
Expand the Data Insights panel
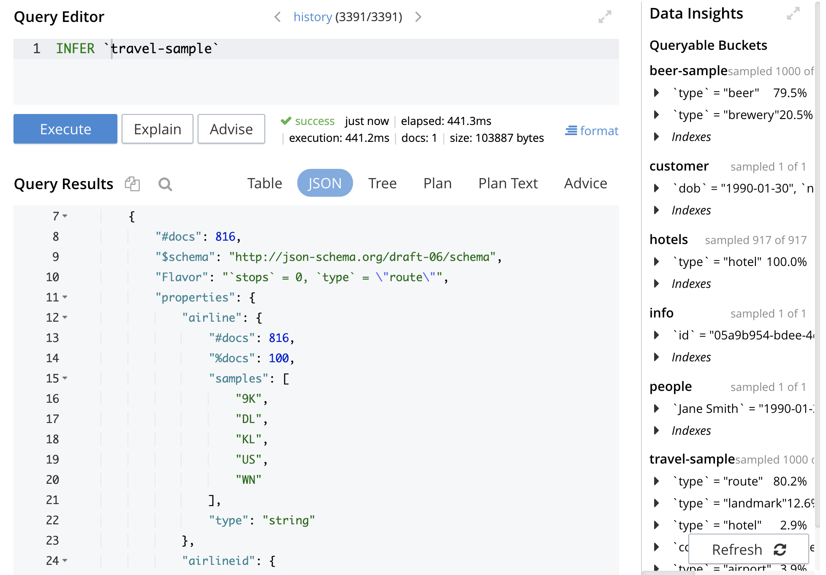click(x=793, y=14)
